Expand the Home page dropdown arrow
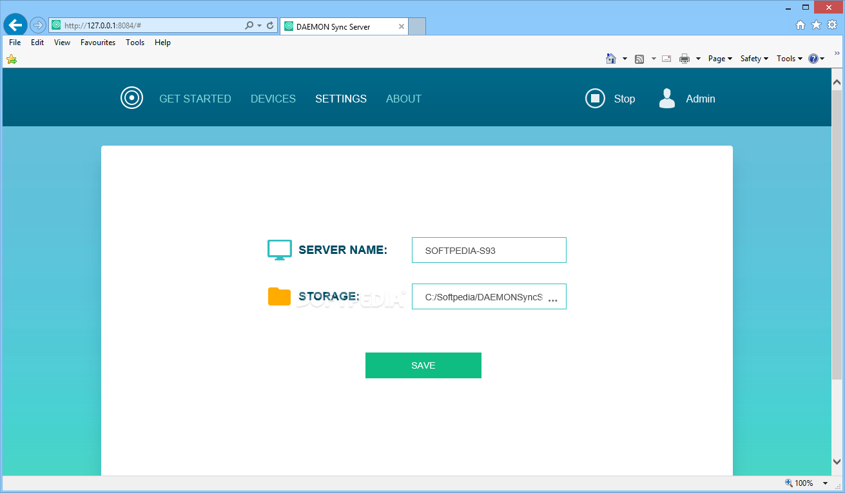 click(x=625, y=59)
